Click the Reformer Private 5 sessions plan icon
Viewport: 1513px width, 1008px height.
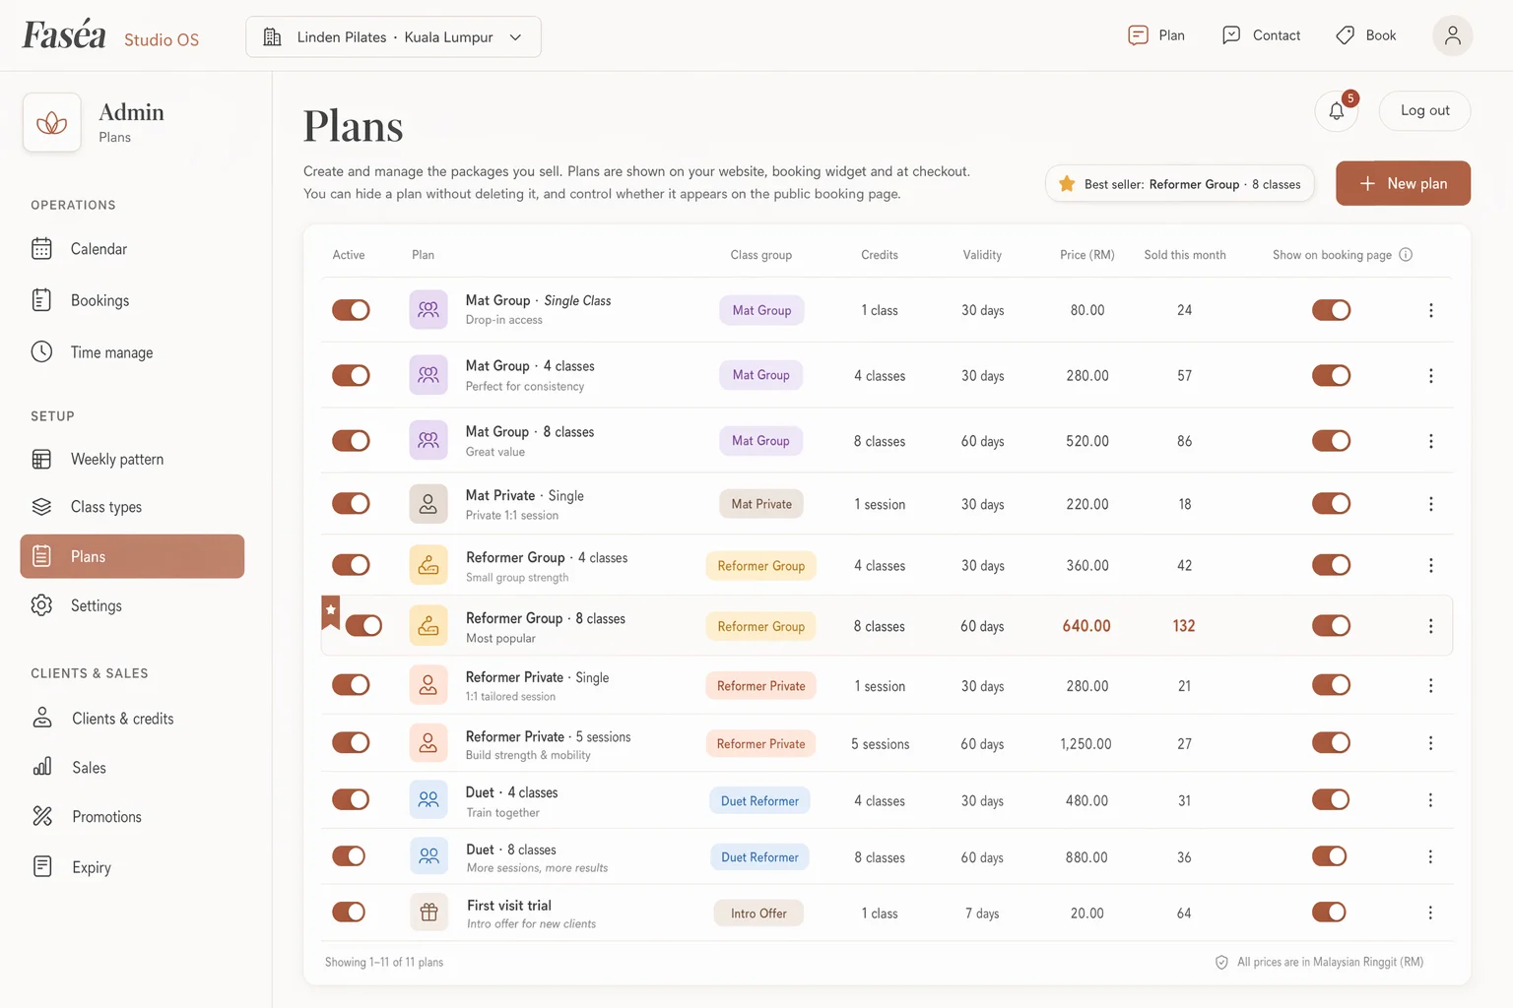(x=428, y=743)
